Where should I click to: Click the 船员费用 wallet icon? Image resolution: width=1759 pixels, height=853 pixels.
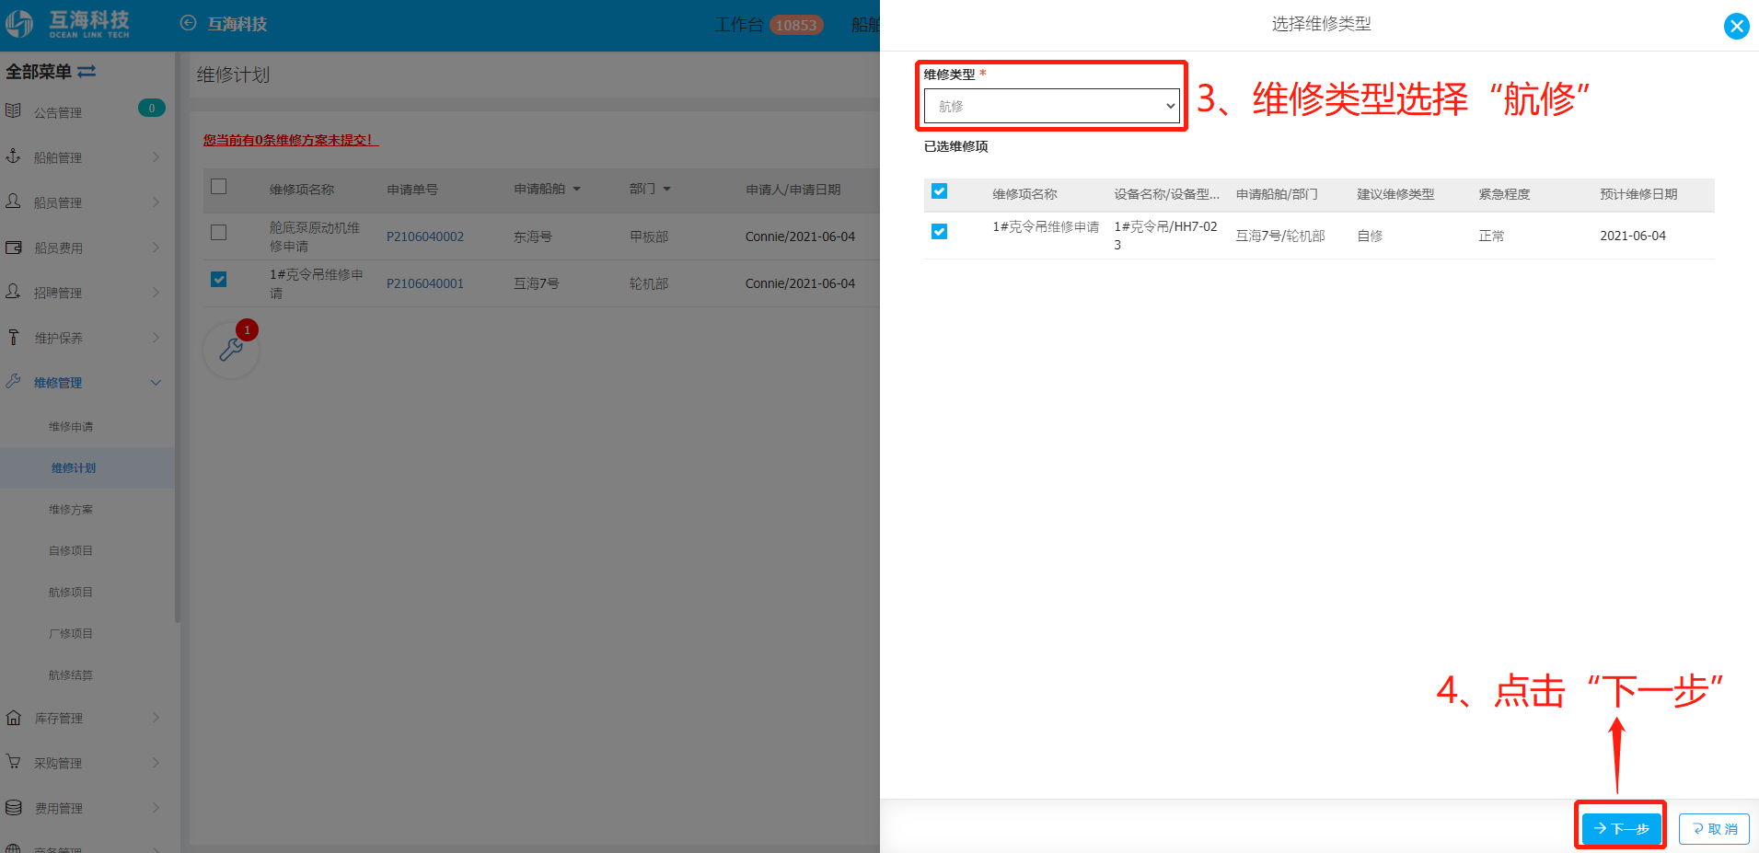pyautogui.click(x=13, y=247)
